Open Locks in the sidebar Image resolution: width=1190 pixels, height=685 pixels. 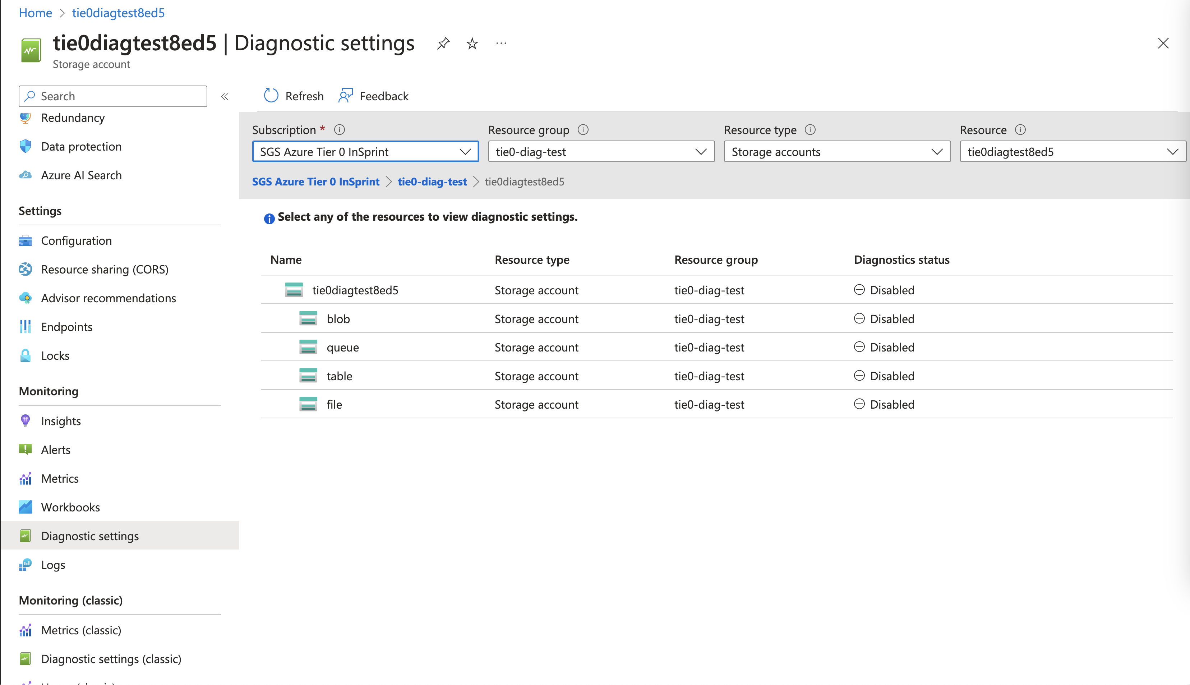click(x=55, y=355)
